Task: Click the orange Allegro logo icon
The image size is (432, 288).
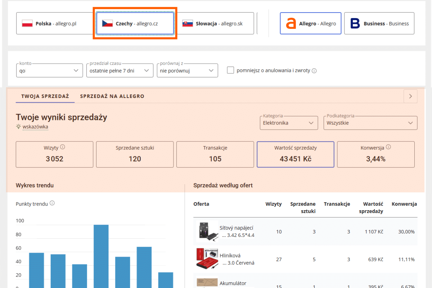Action: pos(291,23)
